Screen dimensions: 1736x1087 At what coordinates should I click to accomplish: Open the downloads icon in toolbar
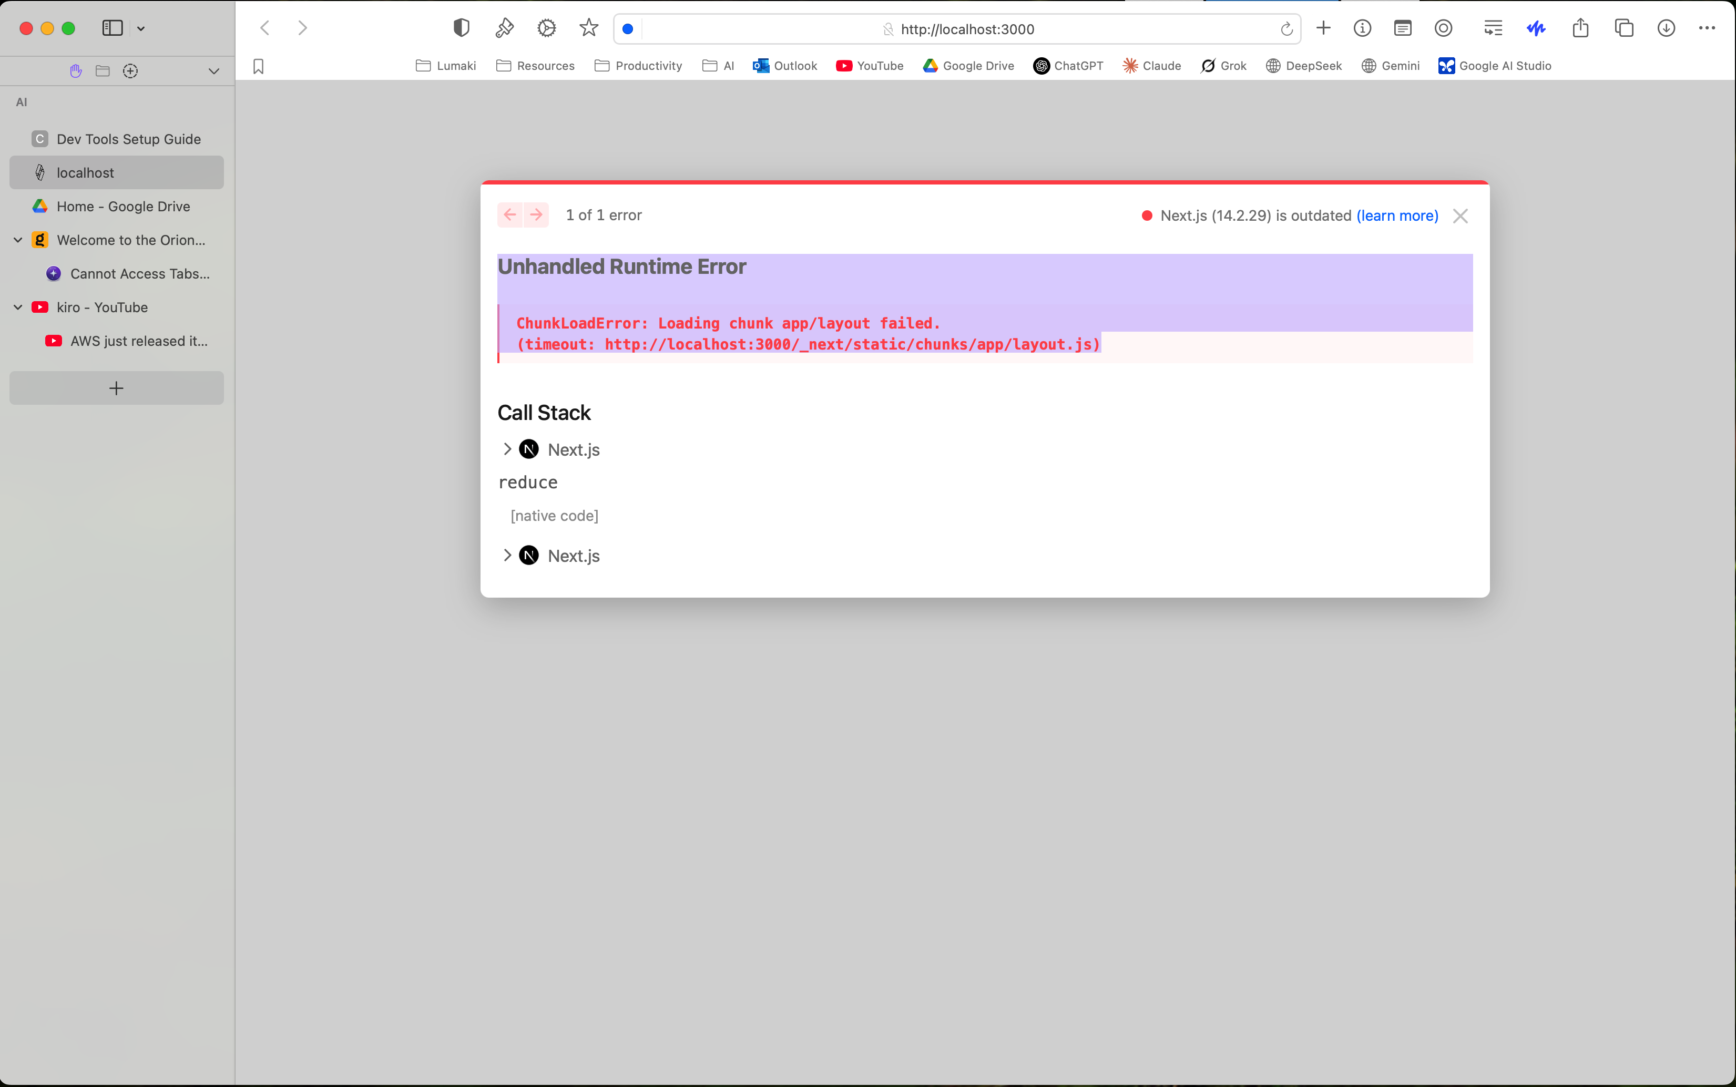[x=1666, y=28]
